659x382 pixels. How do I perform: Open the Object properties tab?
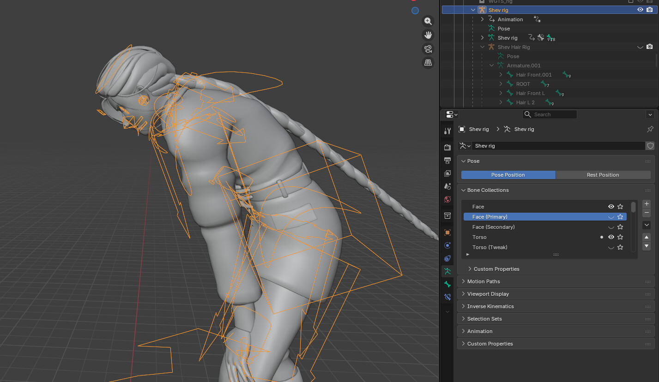(447, 233)
